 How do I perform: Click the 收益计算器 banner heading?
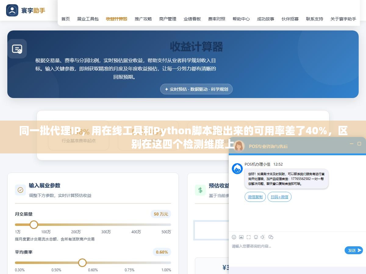(x=196, y=47)
